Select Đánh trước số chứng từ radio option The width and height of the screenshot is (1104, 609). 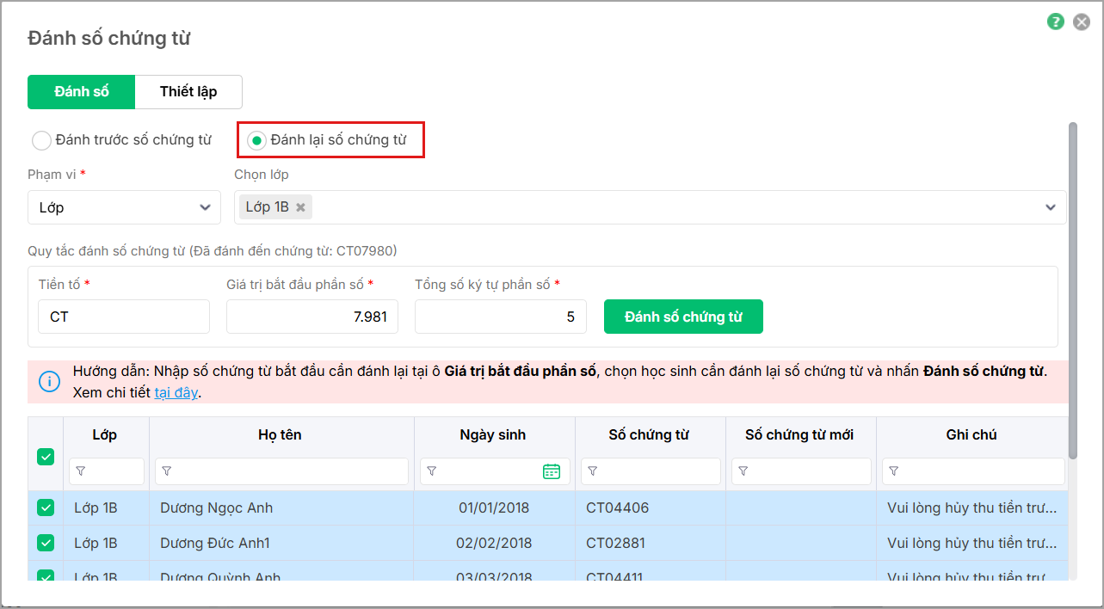point(41,140)
